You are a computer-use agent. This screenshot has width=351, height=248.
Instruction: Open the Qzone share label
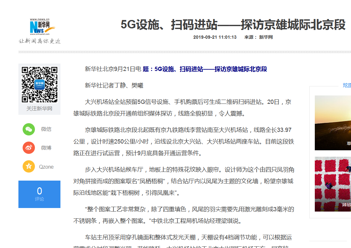[x=46, y=167]
